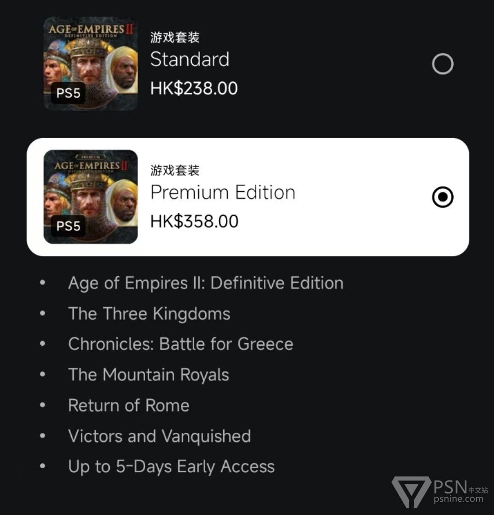
Task: Select The Mountain Royals list item
Action: [149, 375]
